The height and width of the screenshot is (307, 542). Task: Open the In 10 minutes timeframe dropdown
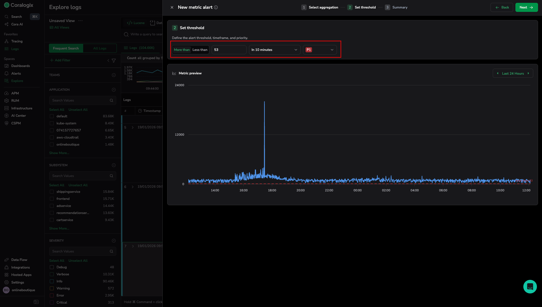pos(274,50)
